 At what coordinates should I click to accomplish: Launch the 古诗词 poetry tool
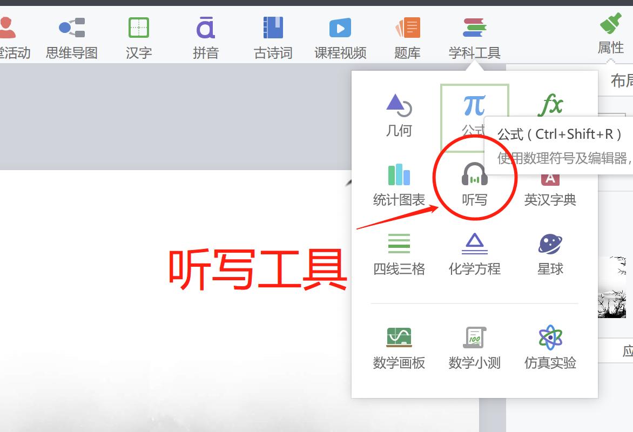pyautogui.click(x=273, y=35)
